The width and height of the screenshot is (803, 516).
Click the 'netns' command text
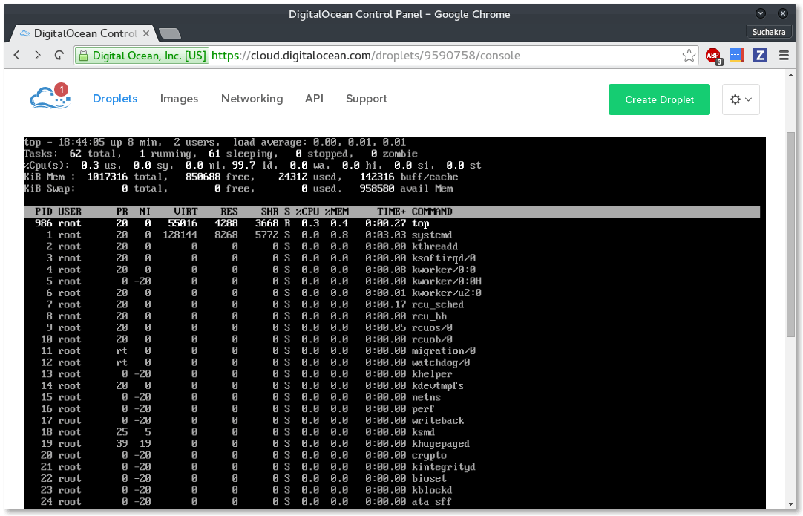tap(426, 398)
